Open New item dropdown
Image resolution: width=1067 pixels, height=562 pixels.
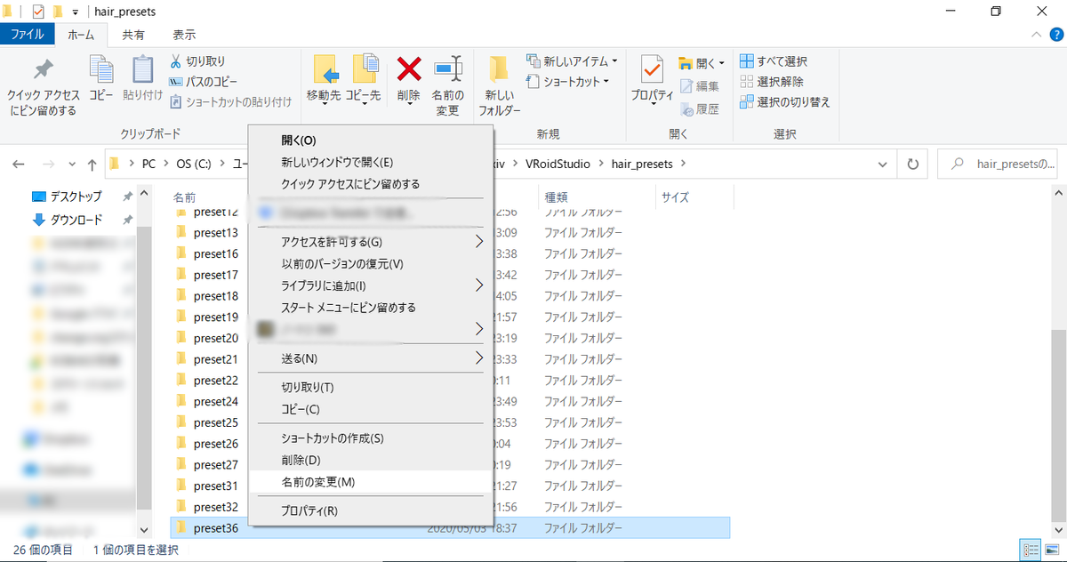[x=572, y=61]
